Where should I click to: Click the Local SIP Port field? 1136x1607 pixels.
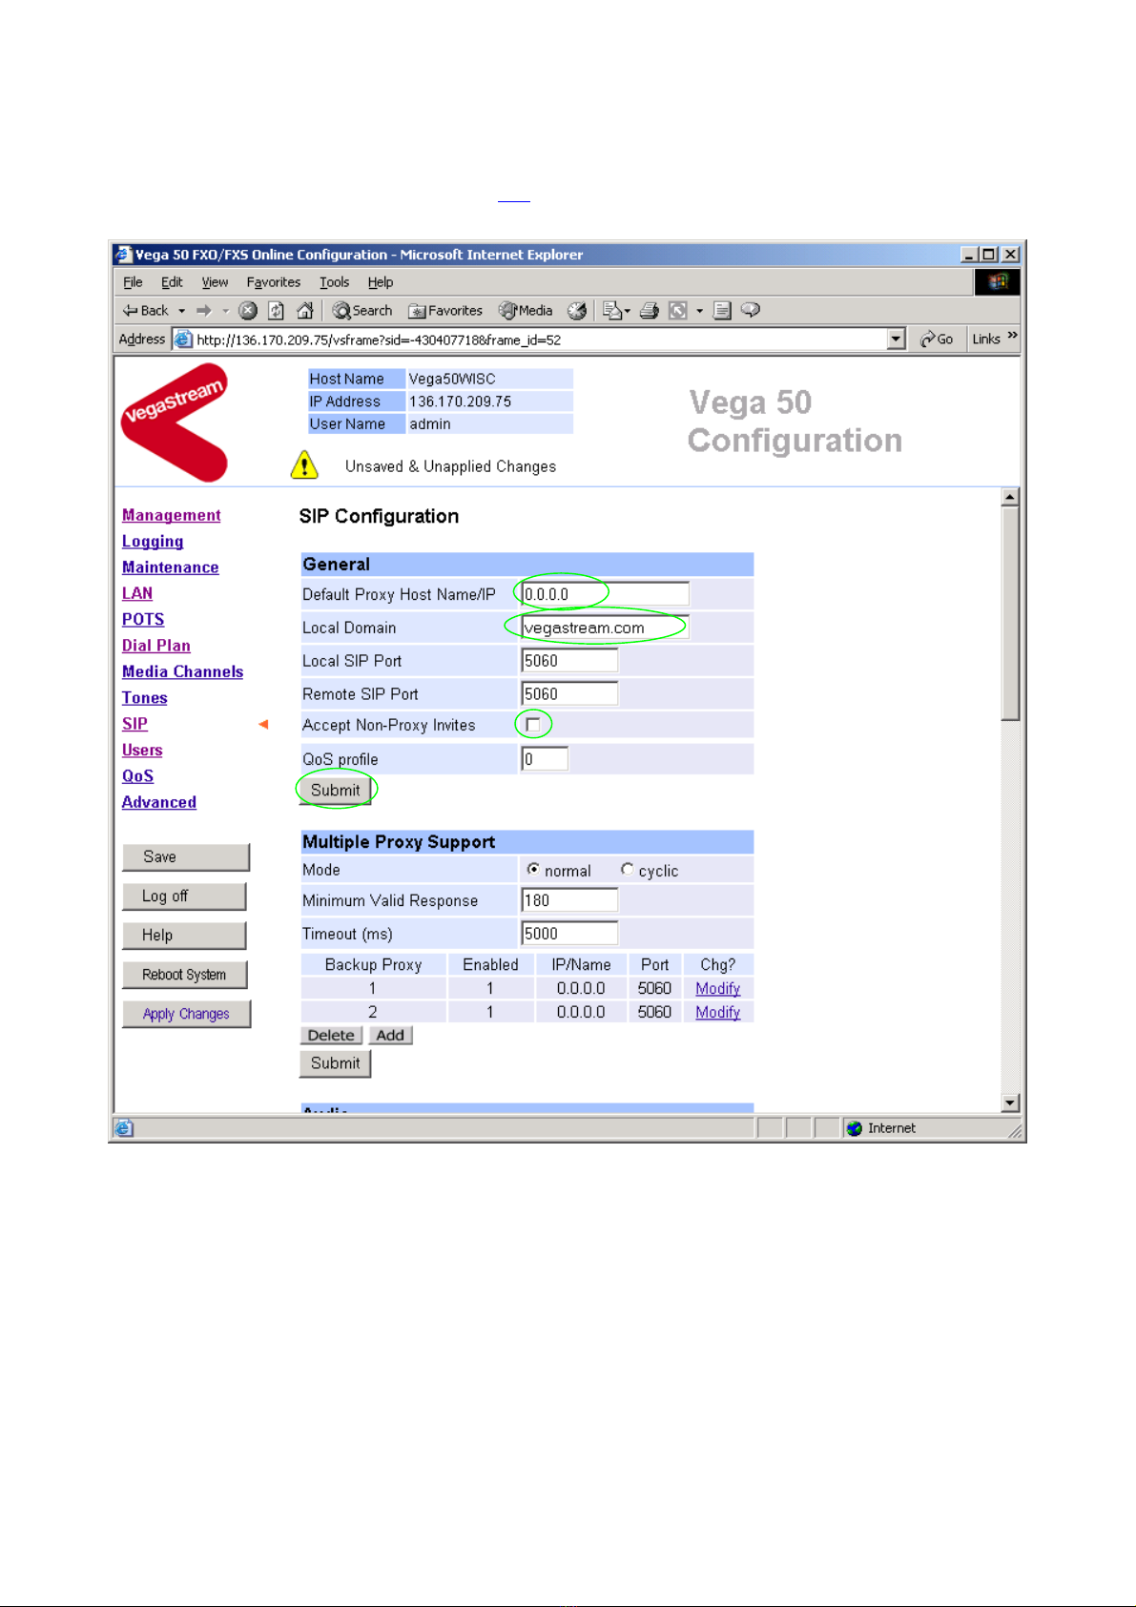coord(569,661)
